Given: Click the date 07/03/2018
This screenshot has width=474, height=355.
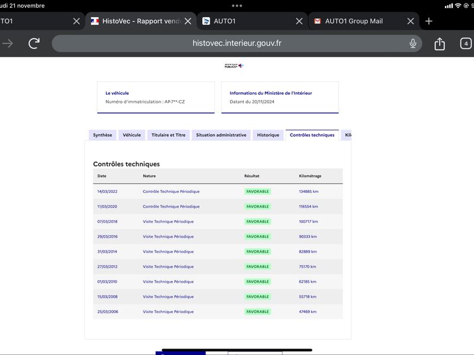Looking at the screenshot, I should pyautogui.click(x=107, y=221).
